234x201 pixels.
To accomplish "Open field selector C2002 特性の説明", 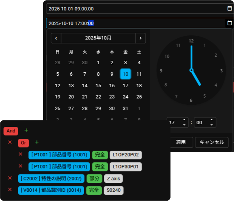I will point(51,179).
